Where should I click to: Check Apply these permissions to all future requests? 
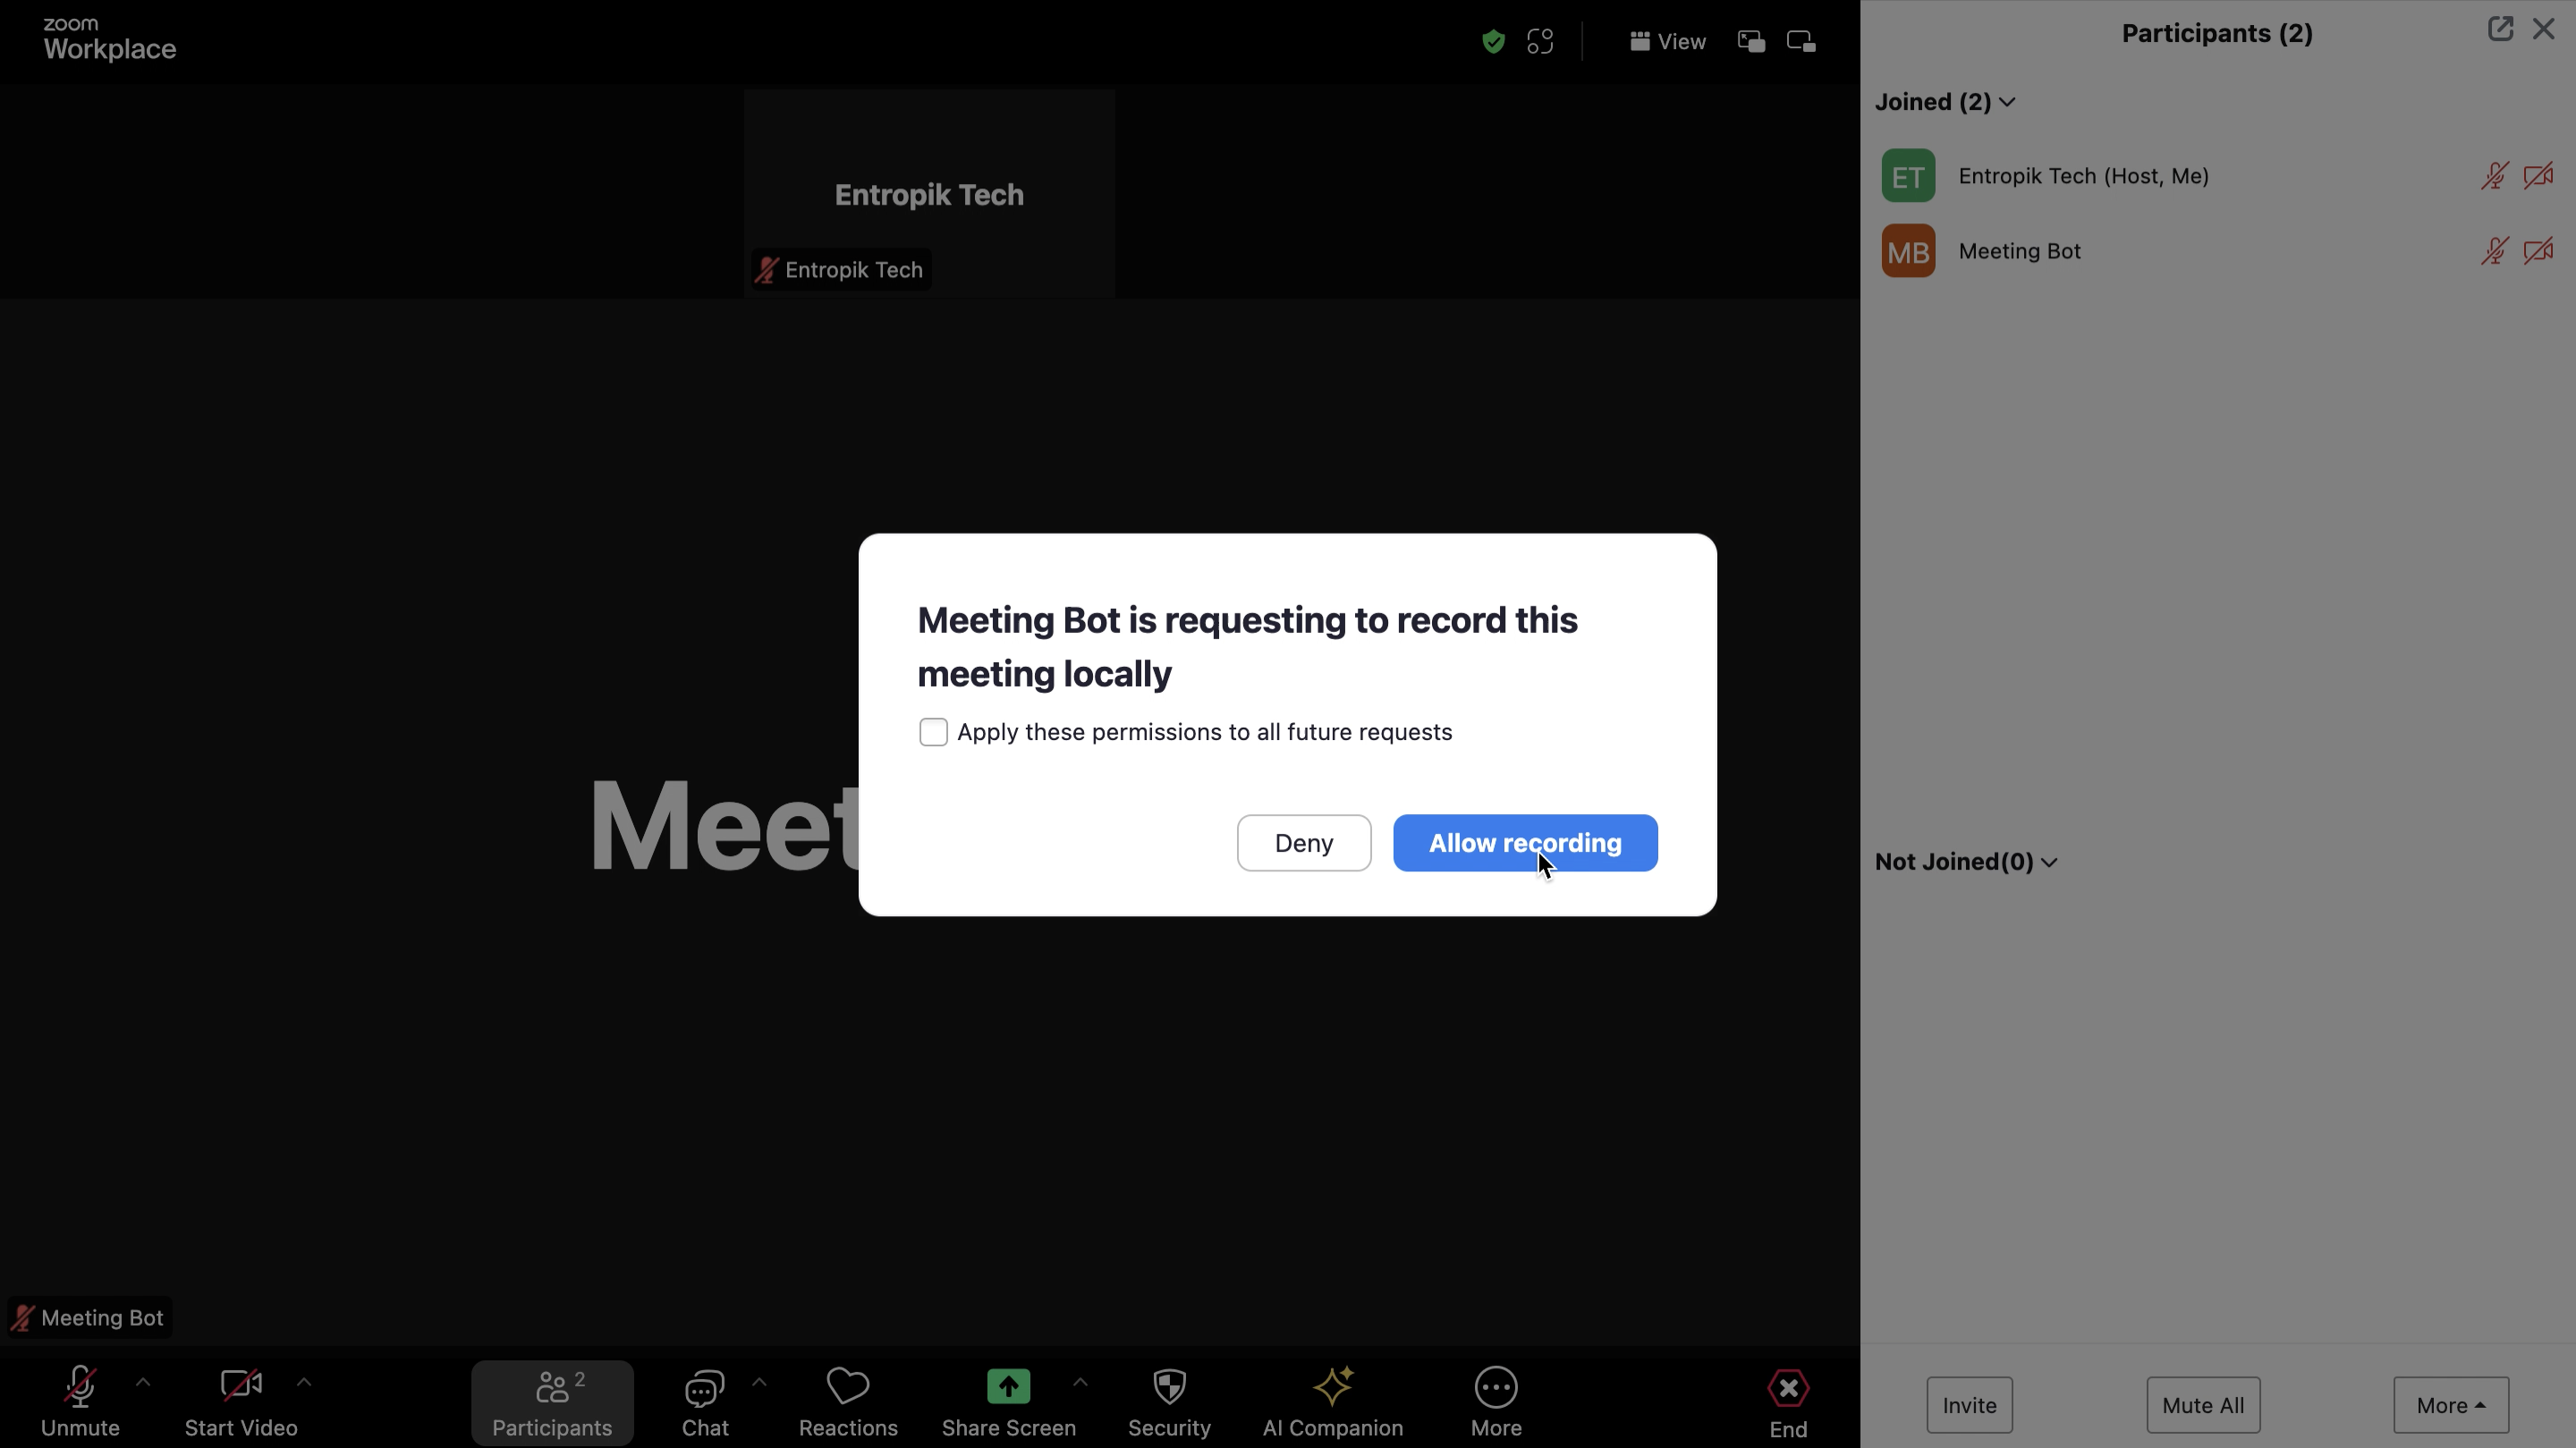[933, 733]
